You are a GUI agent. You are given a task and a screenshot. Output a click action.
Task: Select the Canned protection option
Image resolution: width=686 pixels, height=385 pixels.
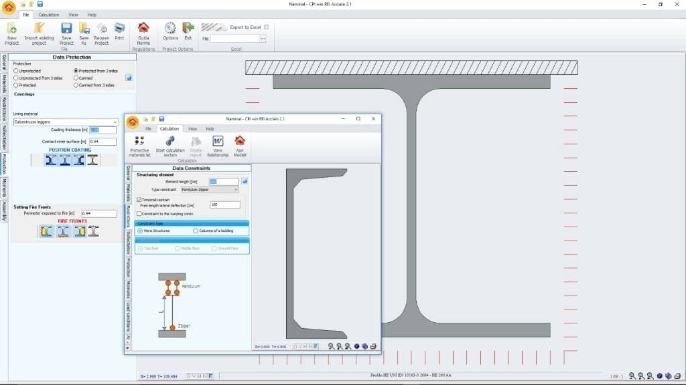point(76,78)
